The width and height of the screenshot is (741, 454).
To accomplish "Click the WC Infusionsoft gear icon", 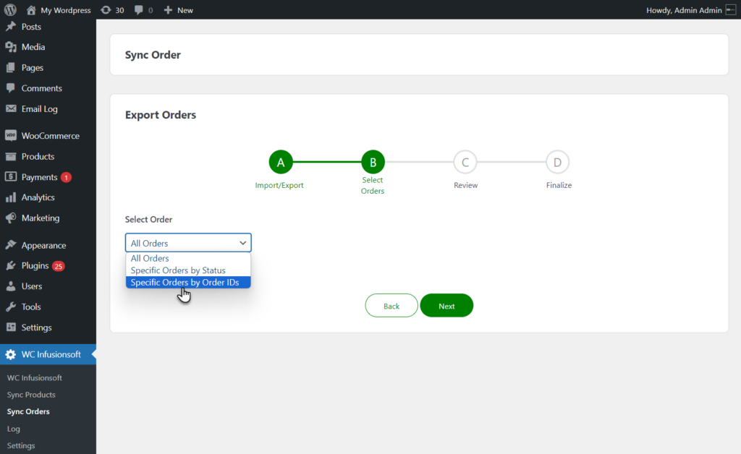I will tap(11, 354).
